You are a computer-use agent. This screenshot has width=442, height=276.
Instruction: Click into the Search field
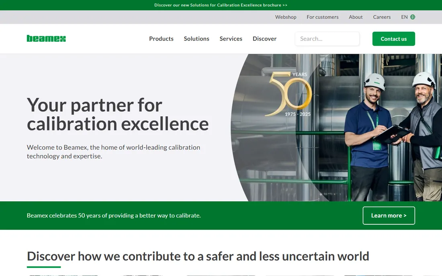[x=327, y=39]
